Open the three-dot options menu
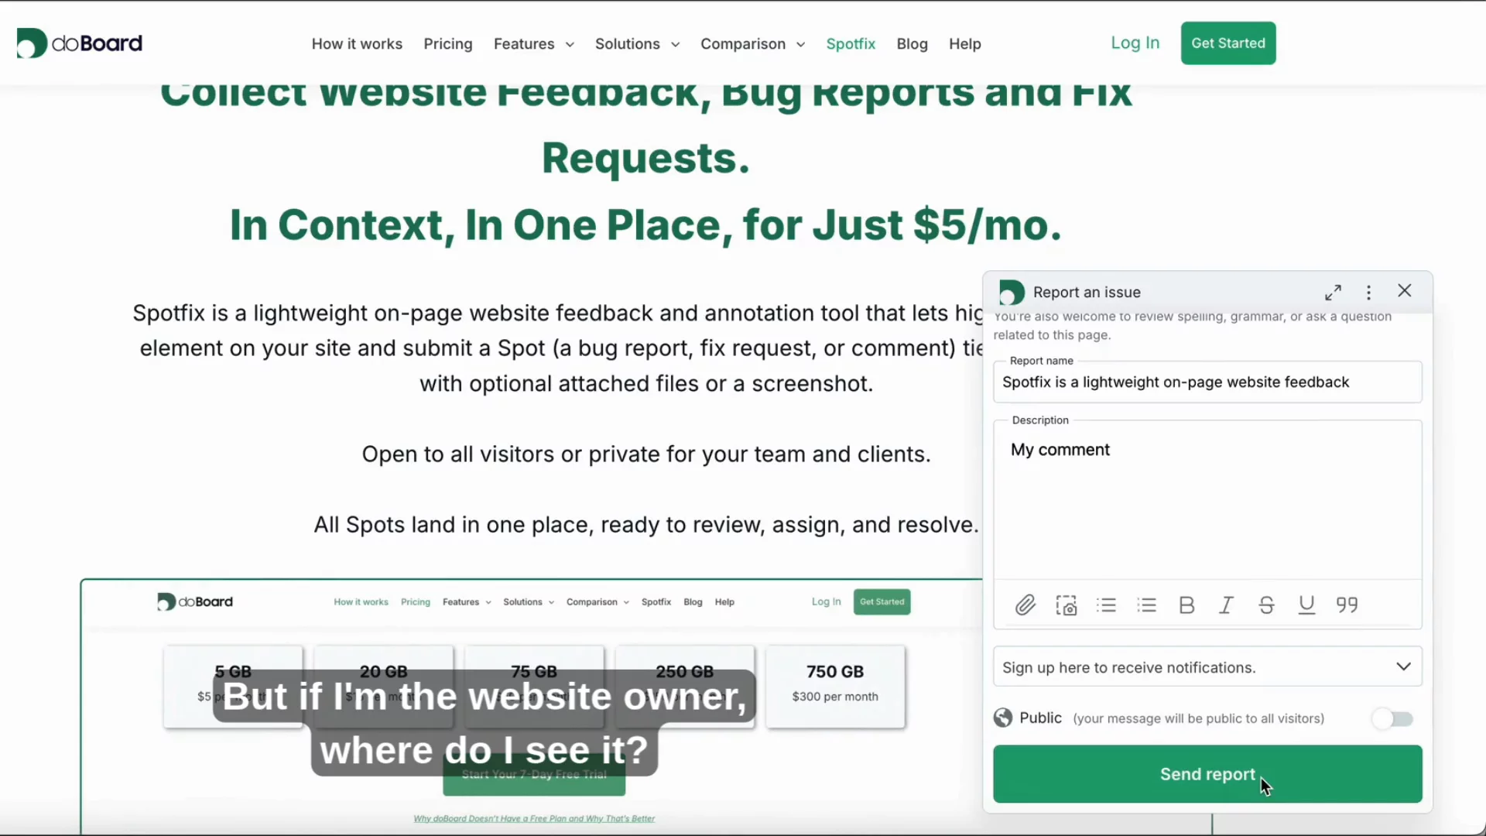This screenshot has height=836, width=1486. pyautogui.click(x=1368, y=292)
